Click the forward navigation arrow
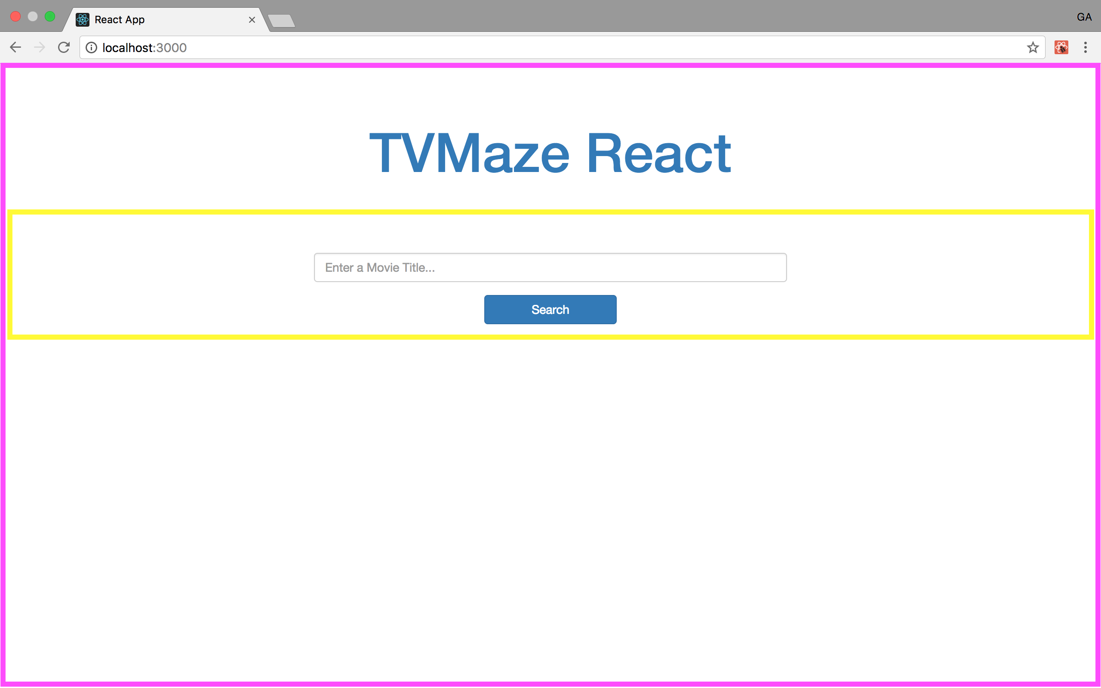The width and height of the screenshot is (1101, 688). click(x=40, y=47)
